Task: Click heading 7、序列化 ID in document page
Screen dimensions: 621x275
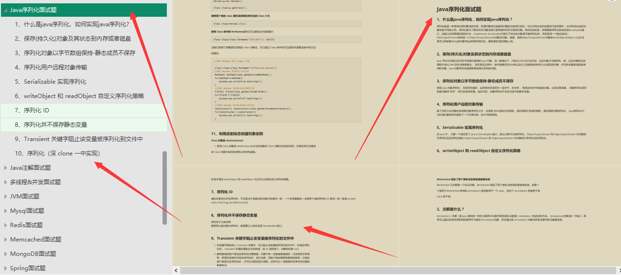Action: tap(222, 192)
